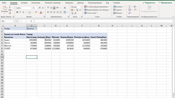
Task: Click the AutoSum sigma icon
Action: point(129,7)
